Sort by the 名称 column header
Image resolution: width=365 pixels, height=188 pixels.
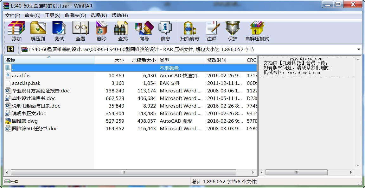click(x=49, y=60)
